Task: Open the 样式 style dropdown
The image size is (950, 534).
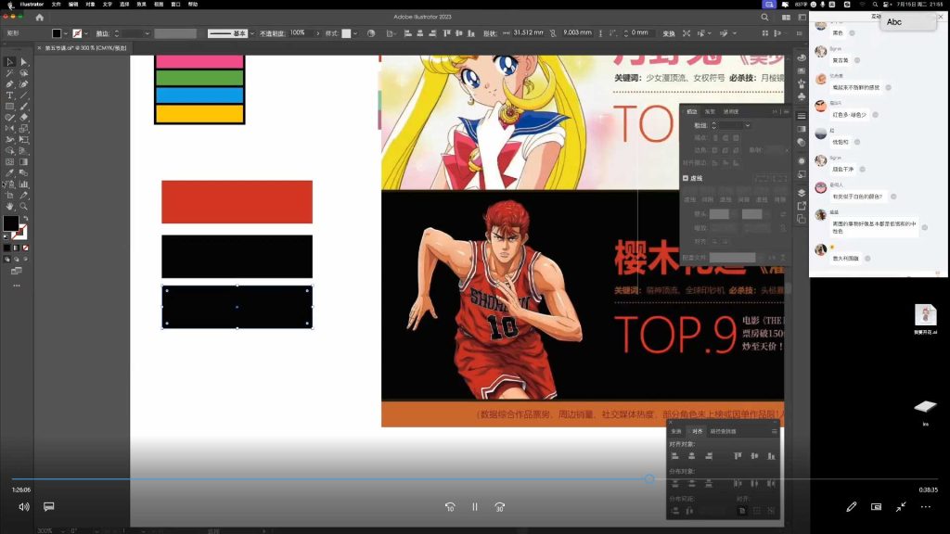Action: coord(355,33)
